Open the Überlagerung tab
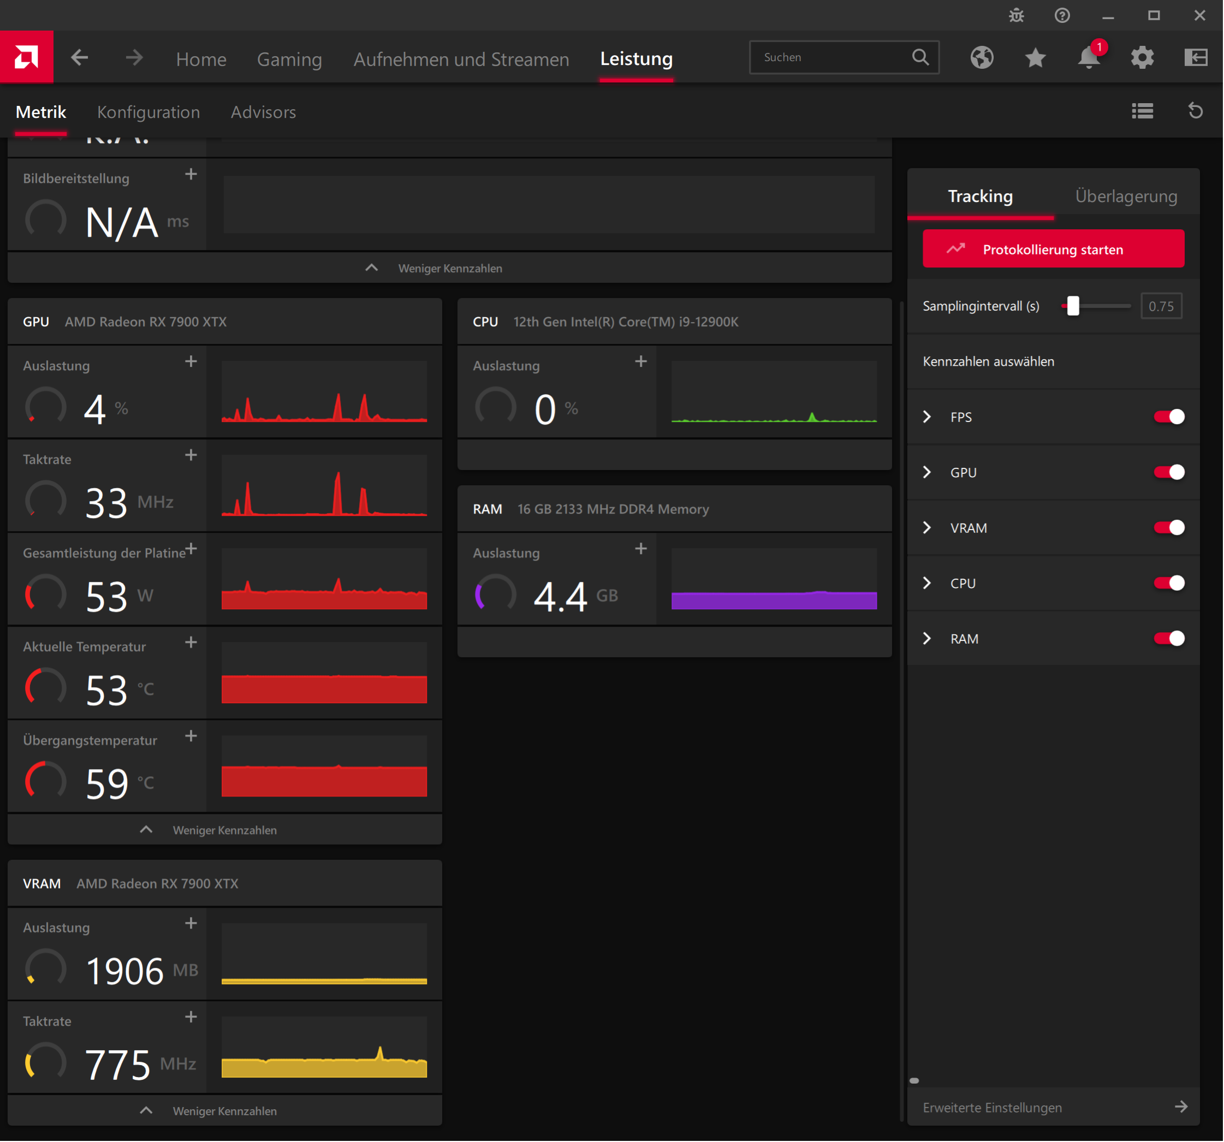Image resolution: width=1224 pixels, height=1142 pixels. [1126, 196]
